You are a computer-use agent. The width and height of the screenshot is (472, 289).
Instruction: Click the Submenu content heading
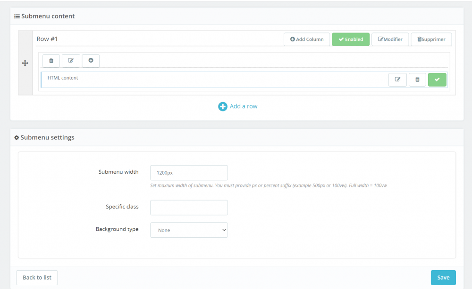pos(48,16)
